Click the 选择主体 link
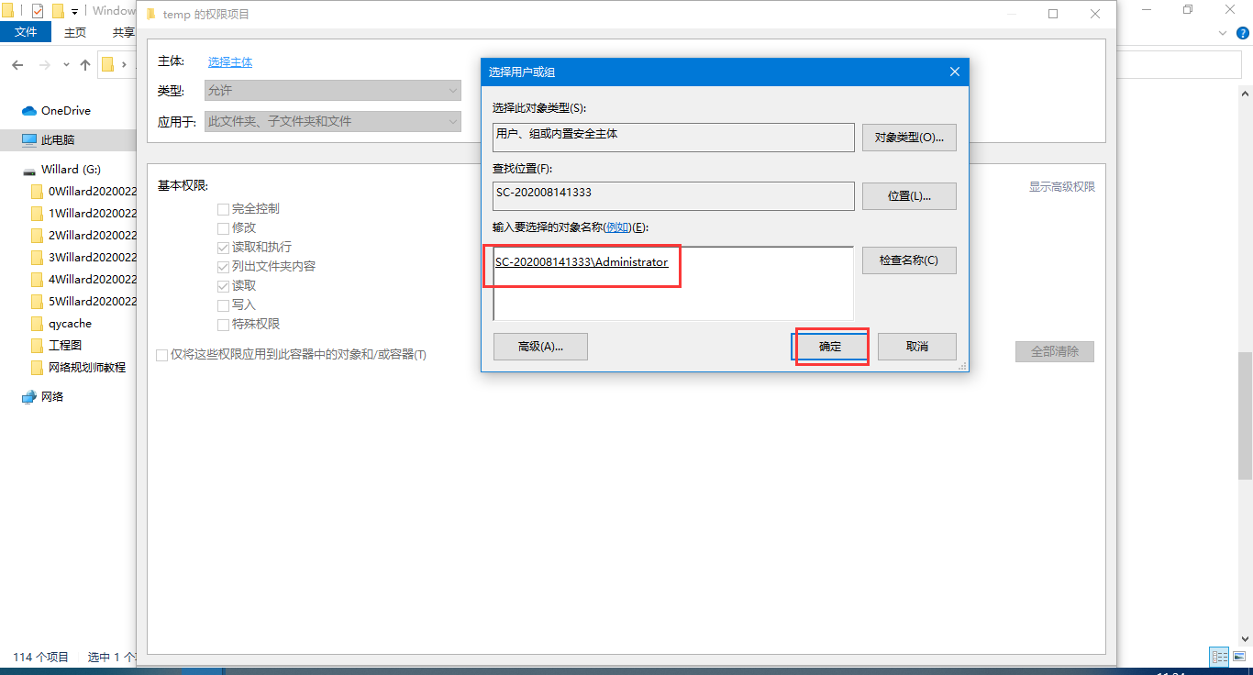This screenshot has height=675, width=1253. [x=229, y=61]
